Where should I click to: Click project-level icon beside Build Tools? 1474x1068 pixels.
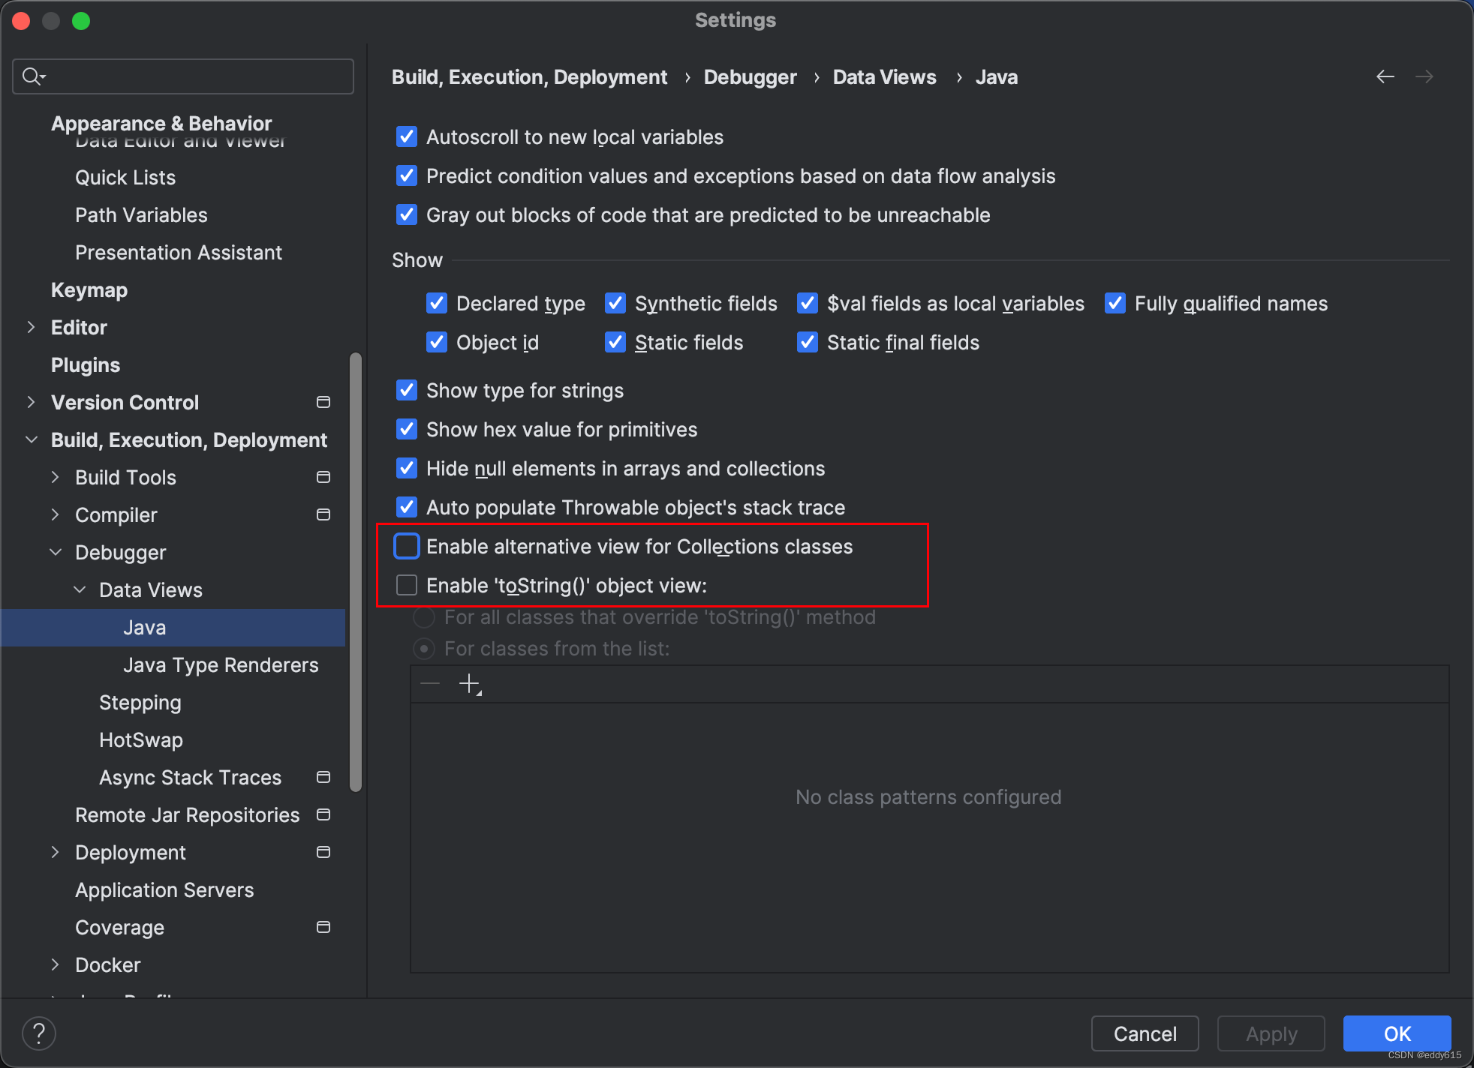pyautogui.click(x=323, y=477)
